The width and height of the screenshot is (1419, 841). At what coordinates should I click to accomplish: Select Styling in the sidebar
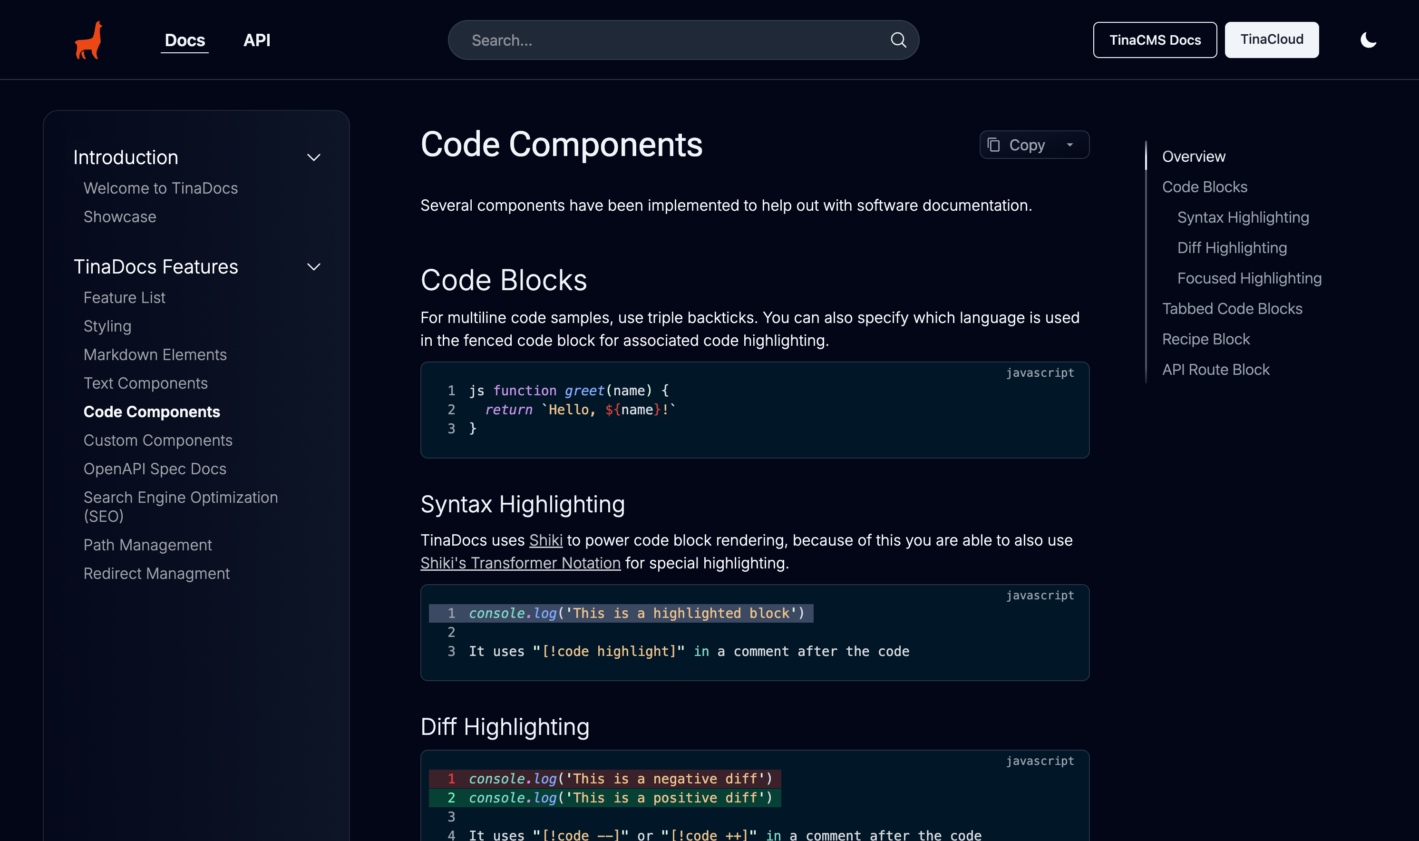pos(107,326)
